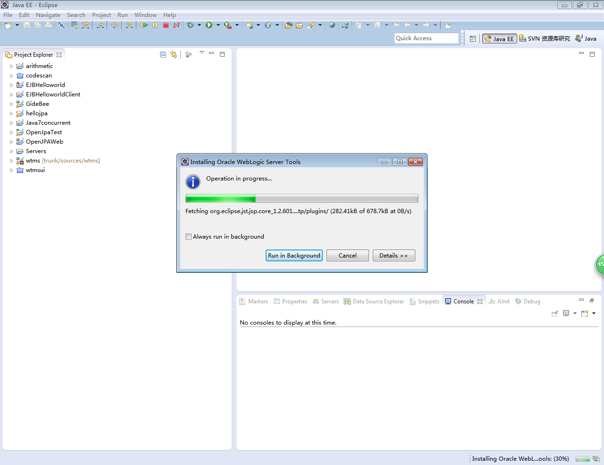
Task: Open the Window menu
Action: click(x=145, y=15)
